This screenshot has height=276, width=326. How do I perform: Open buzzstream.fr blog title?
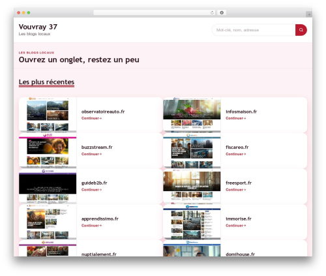[x=97, y=147]
